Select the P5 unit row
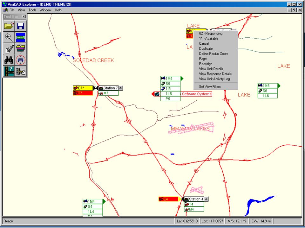Viewport: 305px width, 228px height. point(170,99)
